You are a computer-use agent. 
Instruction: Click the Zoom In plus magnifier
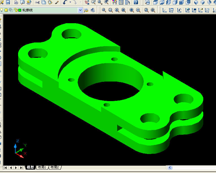pyautogui.click(x=132, y=10)
